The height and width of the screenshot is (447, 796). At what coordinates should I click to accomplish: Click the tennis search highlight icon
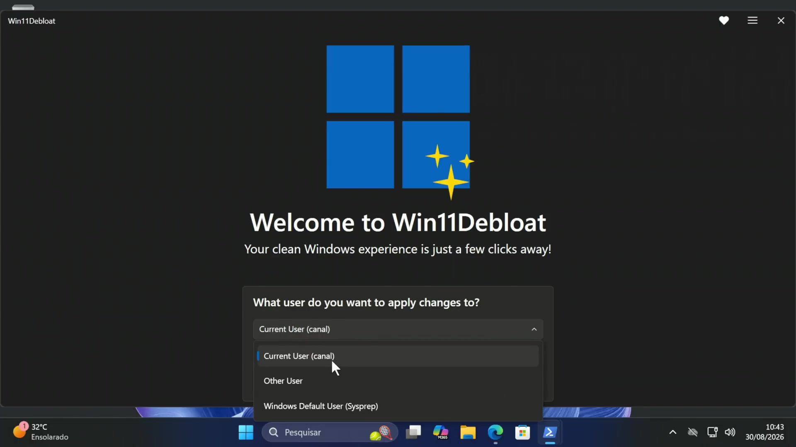tap(381, 433)
